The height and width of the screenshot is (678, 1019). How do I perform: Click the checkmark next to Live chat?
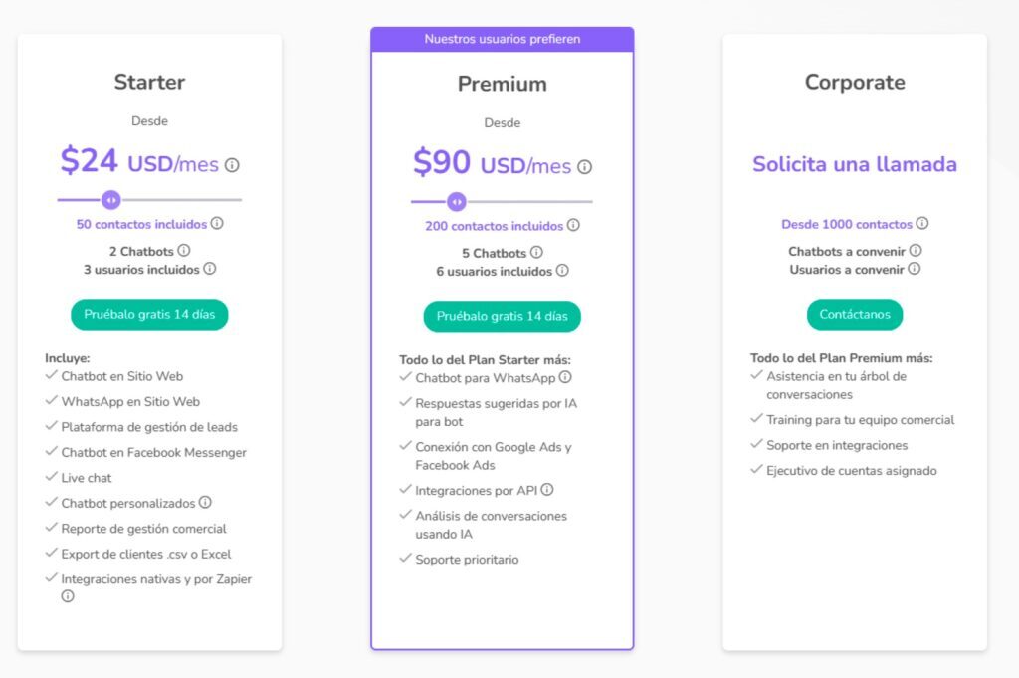51,478
